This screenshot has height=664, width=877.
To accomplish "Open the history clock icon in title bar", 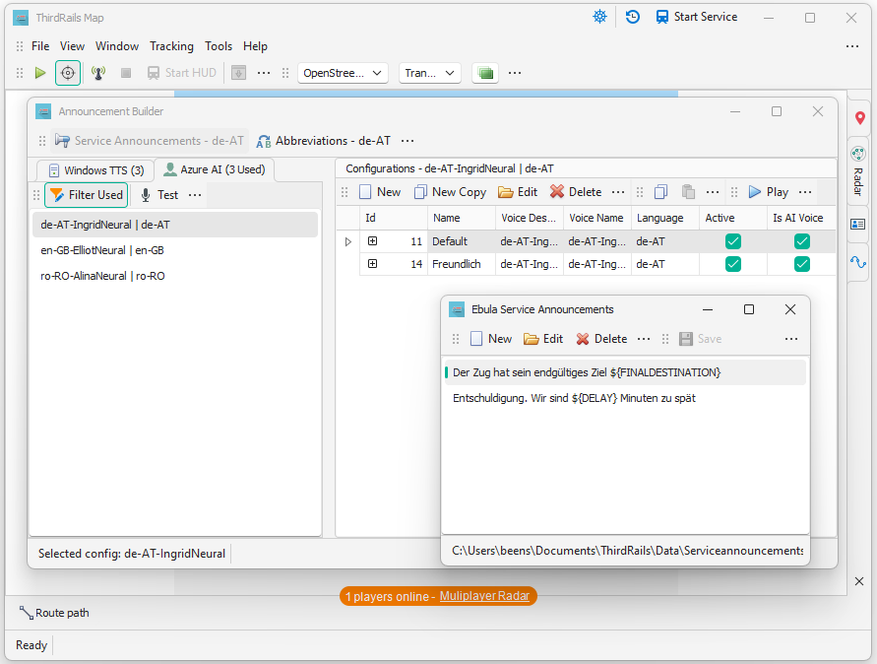I will [x=633, y=17].
